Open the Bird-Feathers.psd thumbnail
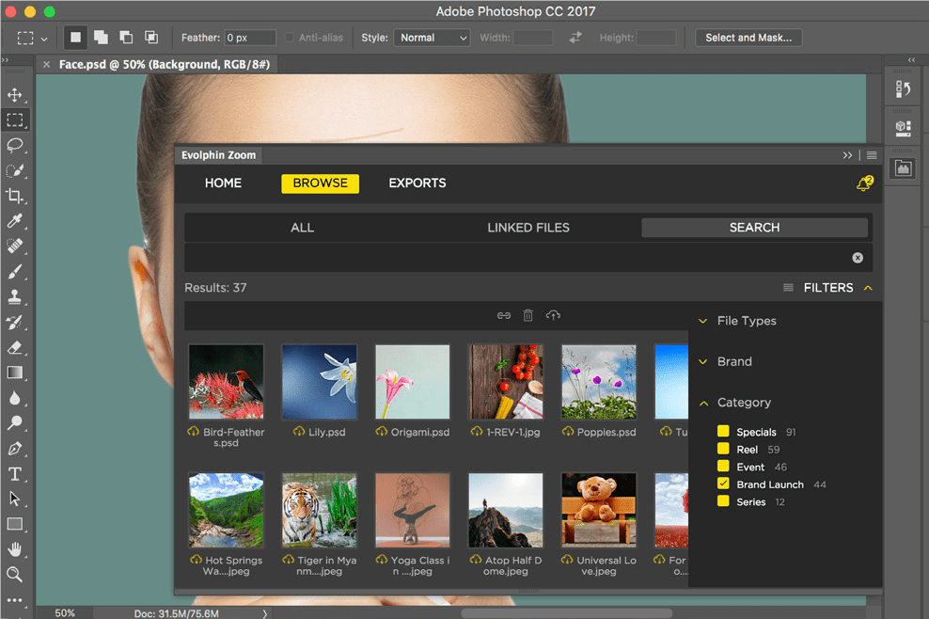Image resolution: width=929 pixels, height=619 pixels. 227,383
